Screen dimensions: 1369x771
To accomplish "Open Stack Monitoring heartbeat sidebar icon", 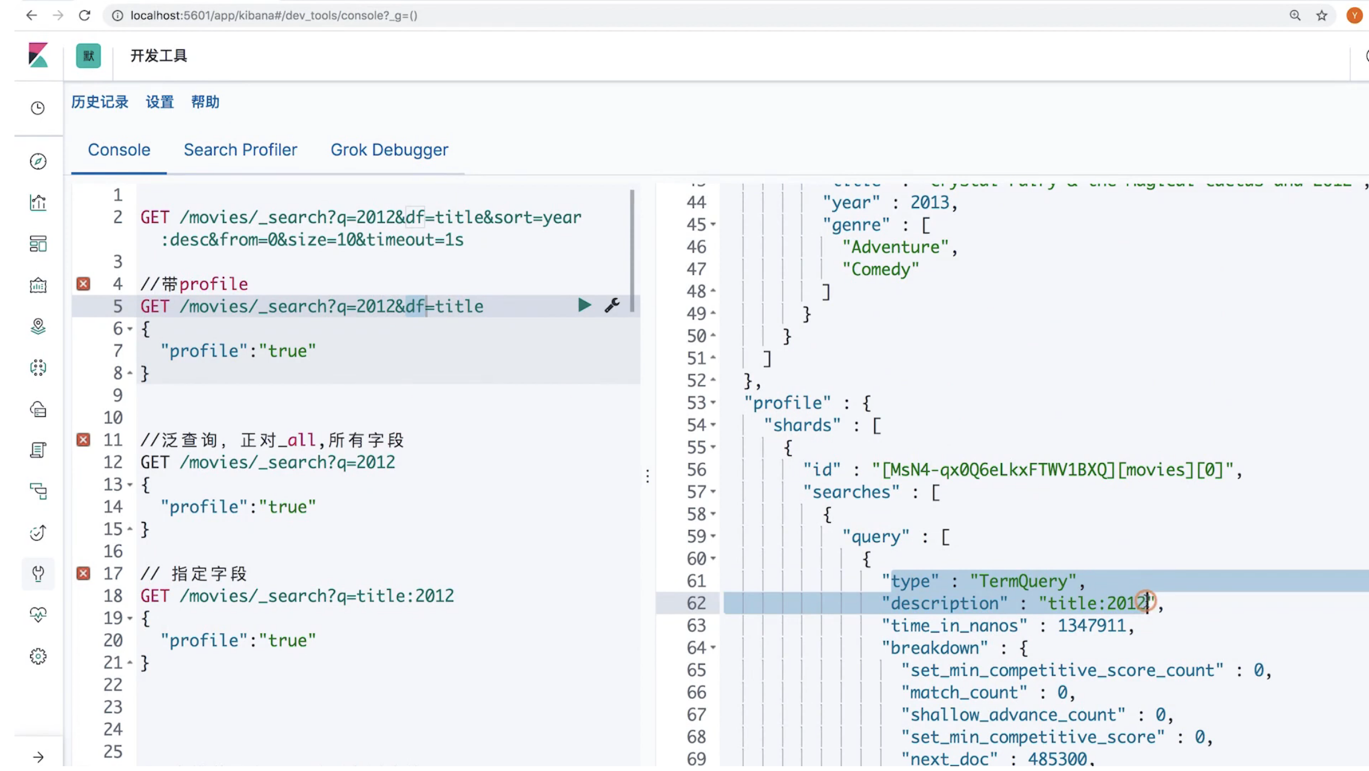I will (x=38, y=614).
